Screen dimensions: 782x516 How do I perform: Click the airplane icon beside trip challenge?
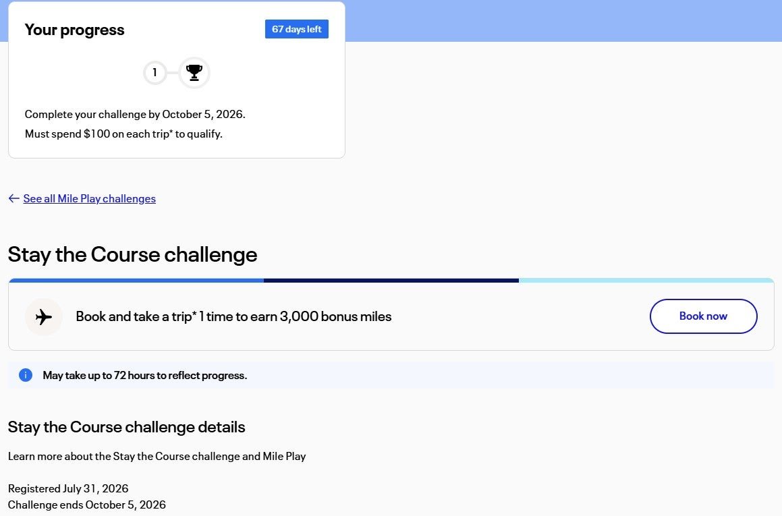(44, 316)
